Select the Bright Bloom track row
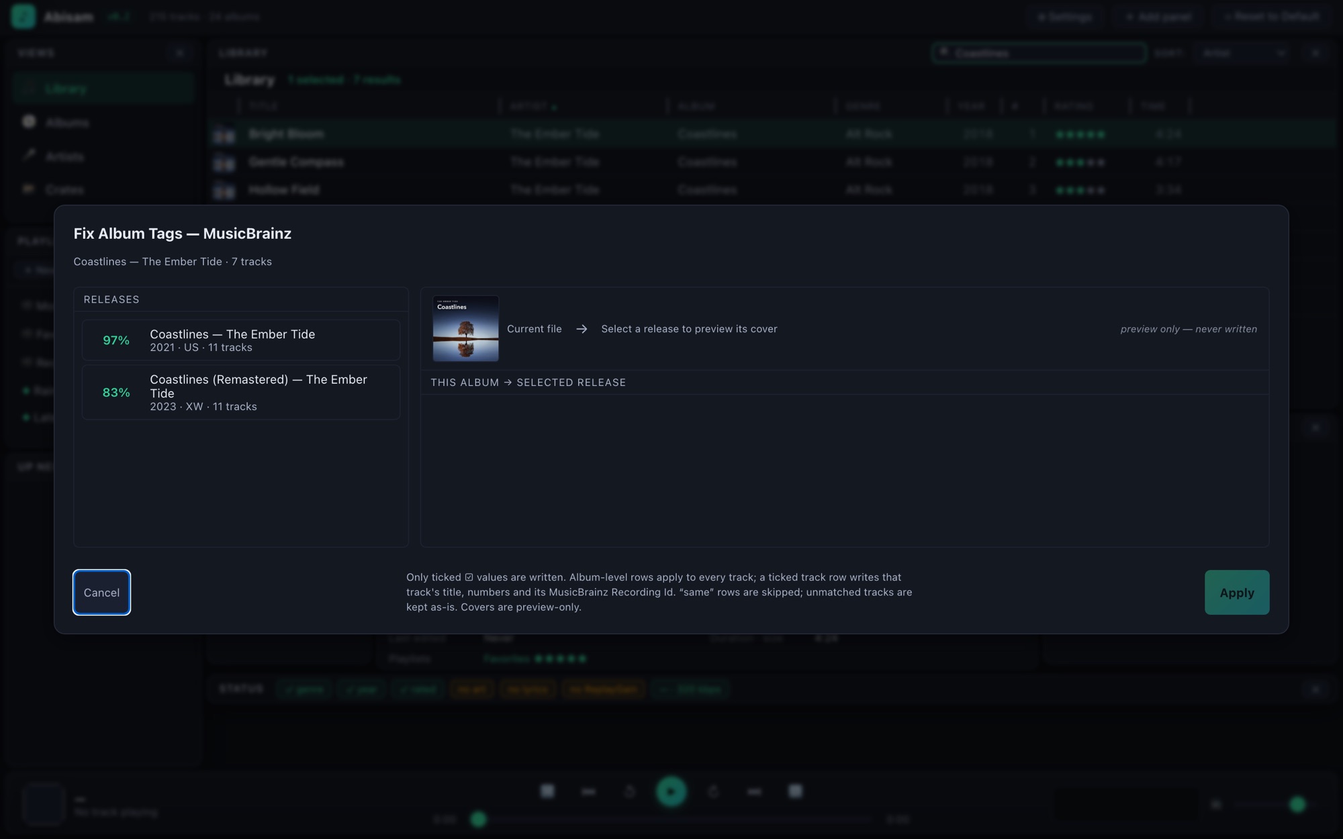The height and width of the screenshot is (839, 1343). pyautogui.click(x=772, y=134)
